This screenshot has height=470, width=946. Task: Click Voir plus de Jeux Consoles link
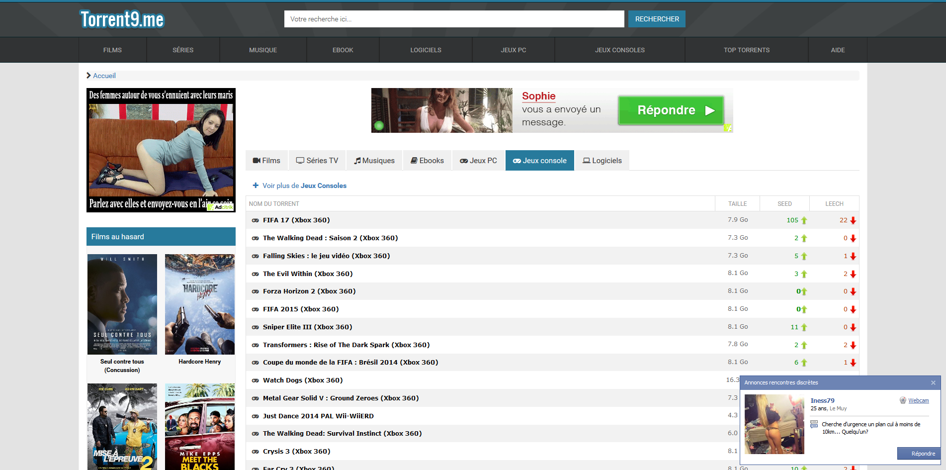pos(304,186)
